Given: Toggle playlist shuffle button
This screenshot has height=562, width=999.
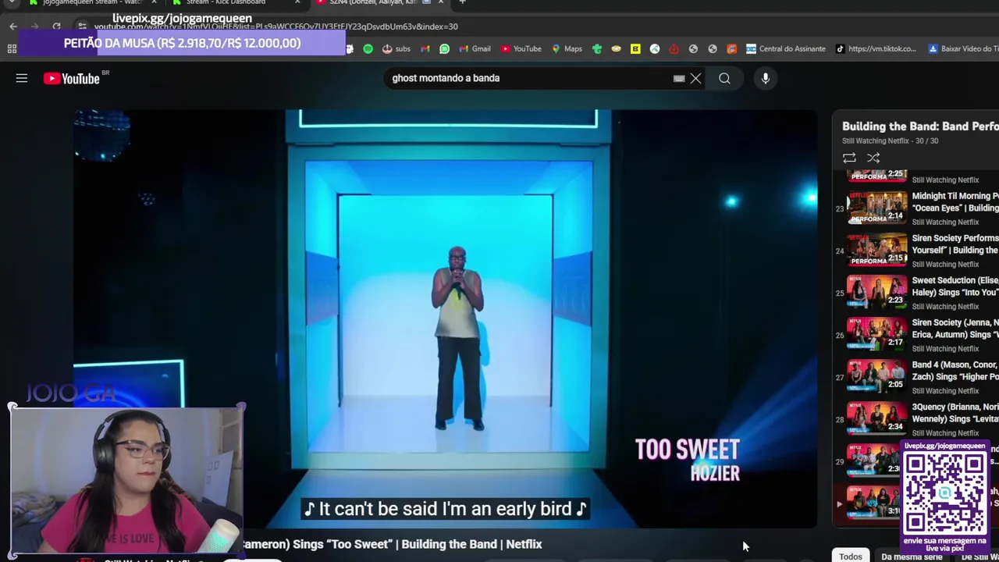Looking at the screenshot, I should pyautogui.click(x=873, y=158).
